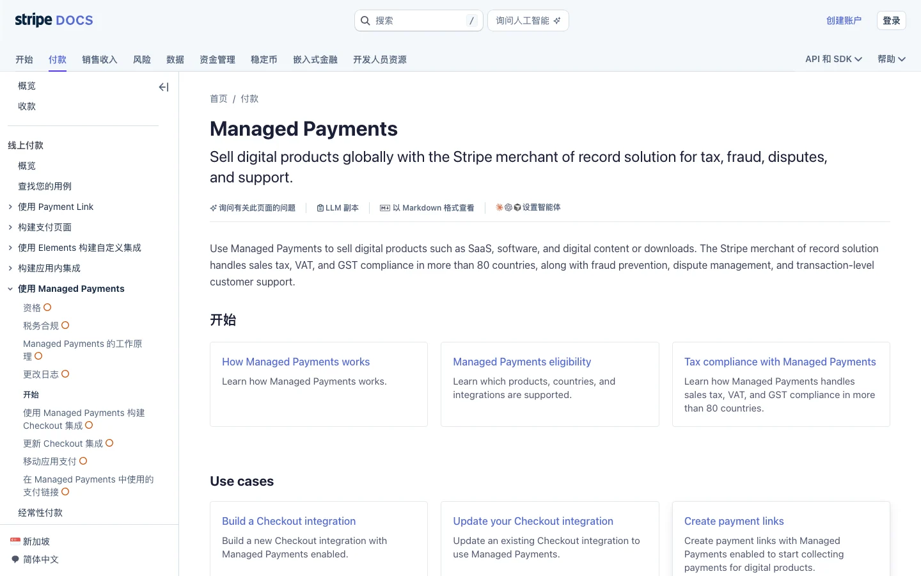This screenshot has width=921, height=576.
Task: Collapse 使用 Managed Payments section
Action: (10, 289)
